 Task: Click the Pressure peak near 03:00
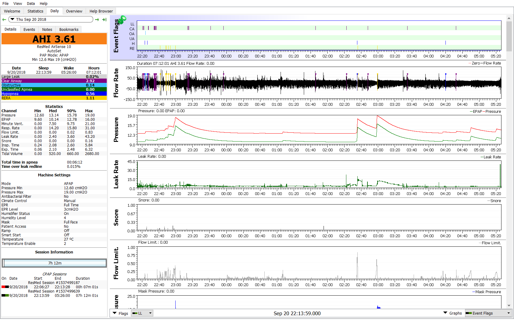click(x=377, y=116)
